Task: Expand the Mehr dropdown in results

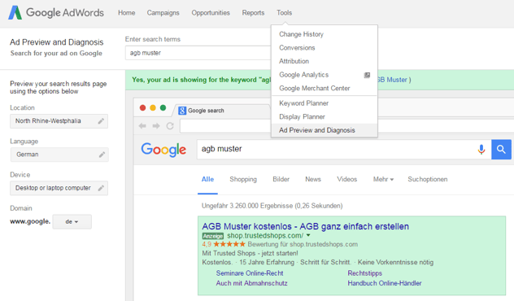Action: pyautogui.click(x=383, y=179)
